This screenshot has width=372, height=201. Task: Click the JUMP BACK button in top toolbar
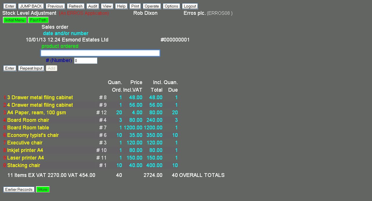tap(31, 6)
